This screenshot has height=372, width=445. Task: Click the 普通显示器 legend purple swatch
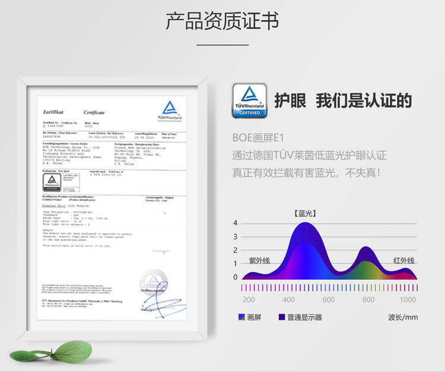click(x=282, y=317)
